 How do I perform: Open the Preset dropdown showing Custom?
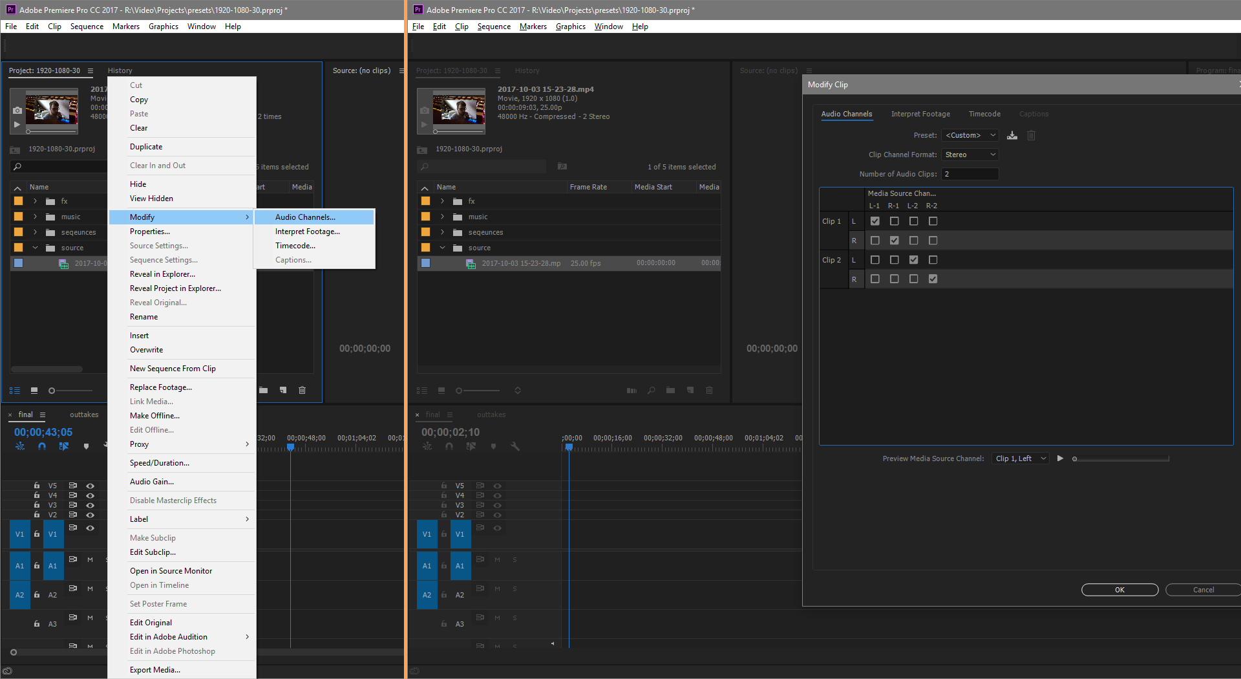pyautogui.click(x=970, y=135)
